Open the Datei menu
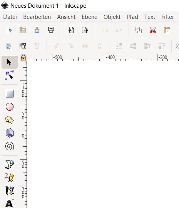This screenshot has height=208, width=179. point(10,17)
